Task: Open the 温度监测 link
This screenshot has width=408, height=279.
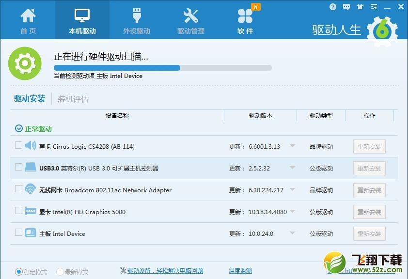Action: pos(240,271)
